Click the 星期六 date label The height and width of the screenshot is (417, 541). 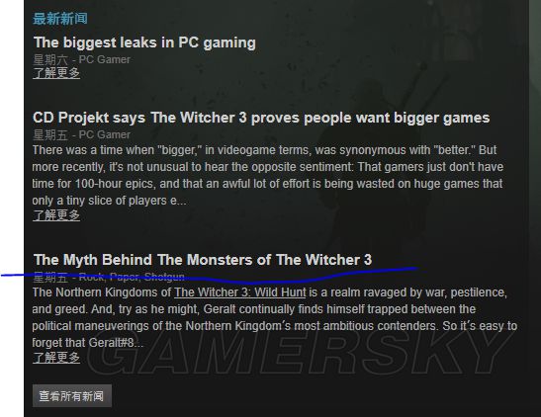pos(50,60)
